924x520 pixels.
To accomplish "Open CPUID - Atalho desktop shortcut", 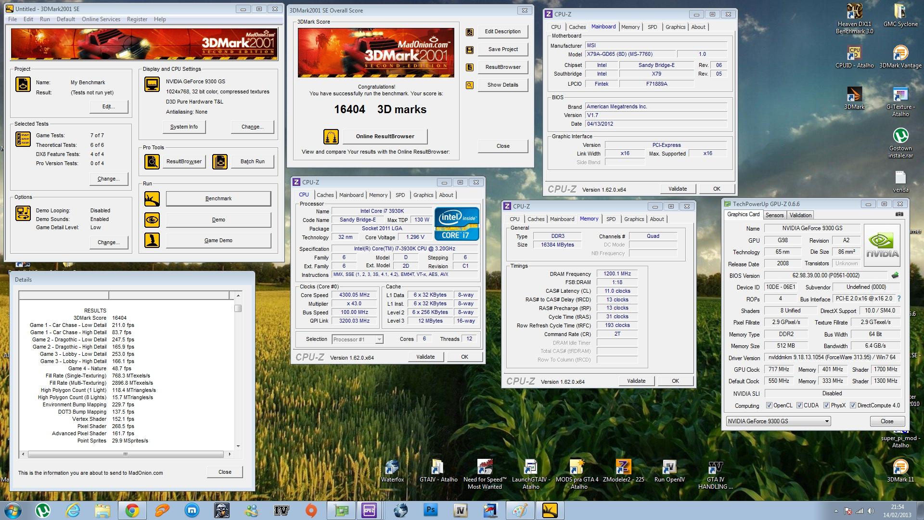I will click(x=855, y=57).
